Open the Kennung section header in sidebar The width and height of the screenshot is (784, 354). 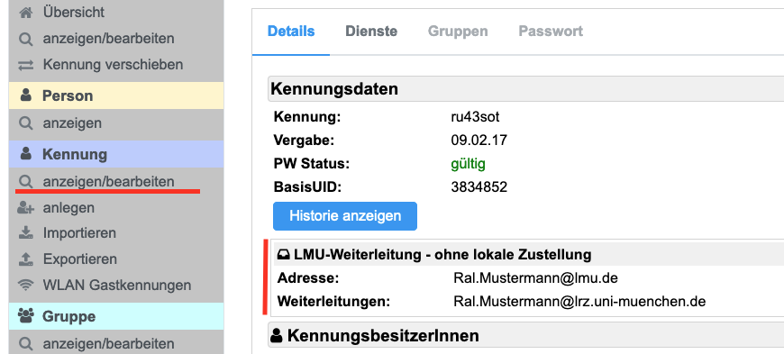click(116, 154)
